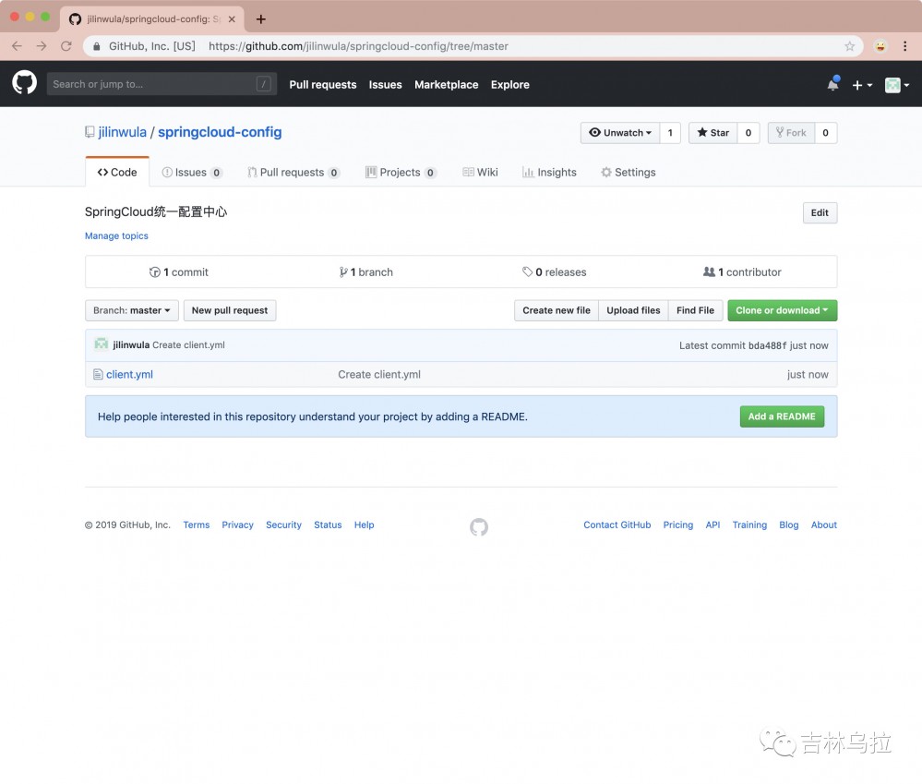
Task: Expand the Branch: master selector
Action: coord(132,310)
